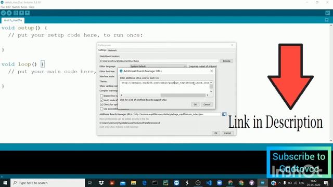Click Cancel in the Preferences window

(227, 133)
